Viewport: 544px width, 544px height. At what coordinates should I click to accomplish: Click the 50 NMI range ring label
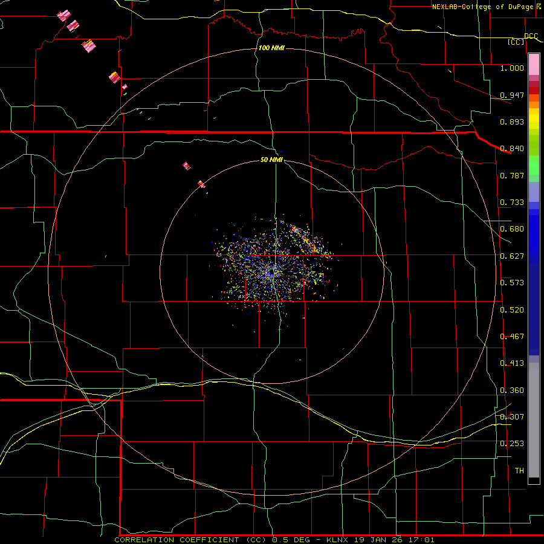tap(271, 160)
